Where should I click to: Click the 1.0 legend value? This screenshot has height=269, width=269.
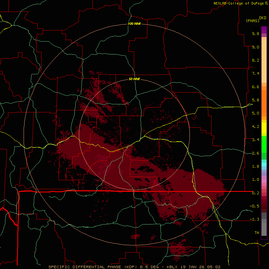[x=256, y=180]
